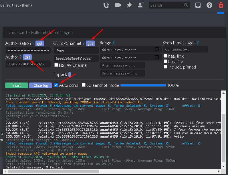Get the Authorization token
The height and width of the screenshot is (175, 228).
tap(40, 43)
